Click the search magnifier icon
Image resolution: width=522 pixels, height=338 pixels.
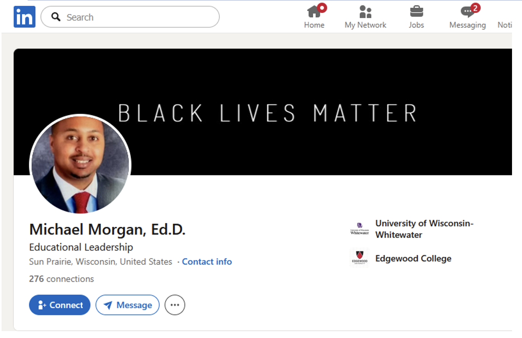(x=56, y=17)
